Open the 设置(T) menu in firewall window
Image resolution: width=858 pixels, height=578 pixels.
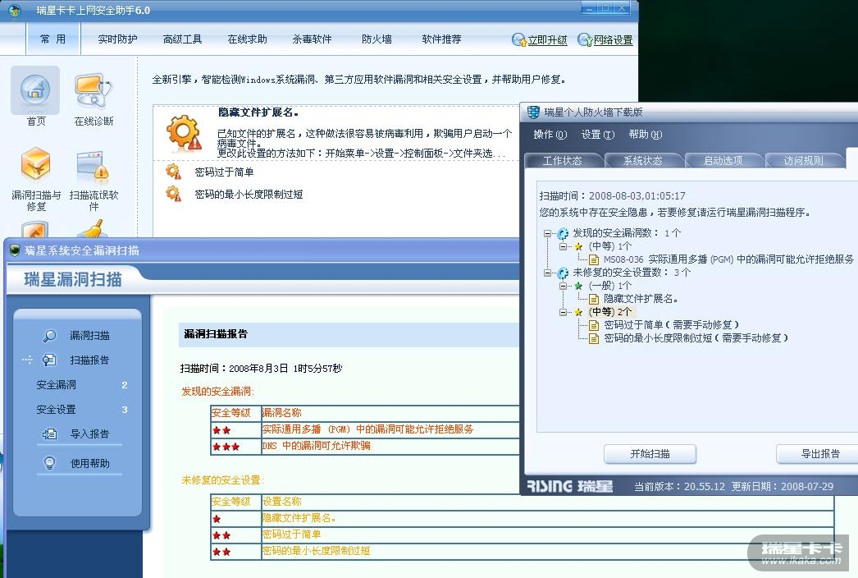click(x=597, y=134)
